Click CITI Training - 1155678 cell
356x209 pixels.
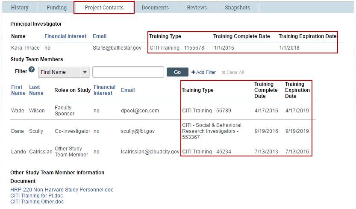coord(177,48)
